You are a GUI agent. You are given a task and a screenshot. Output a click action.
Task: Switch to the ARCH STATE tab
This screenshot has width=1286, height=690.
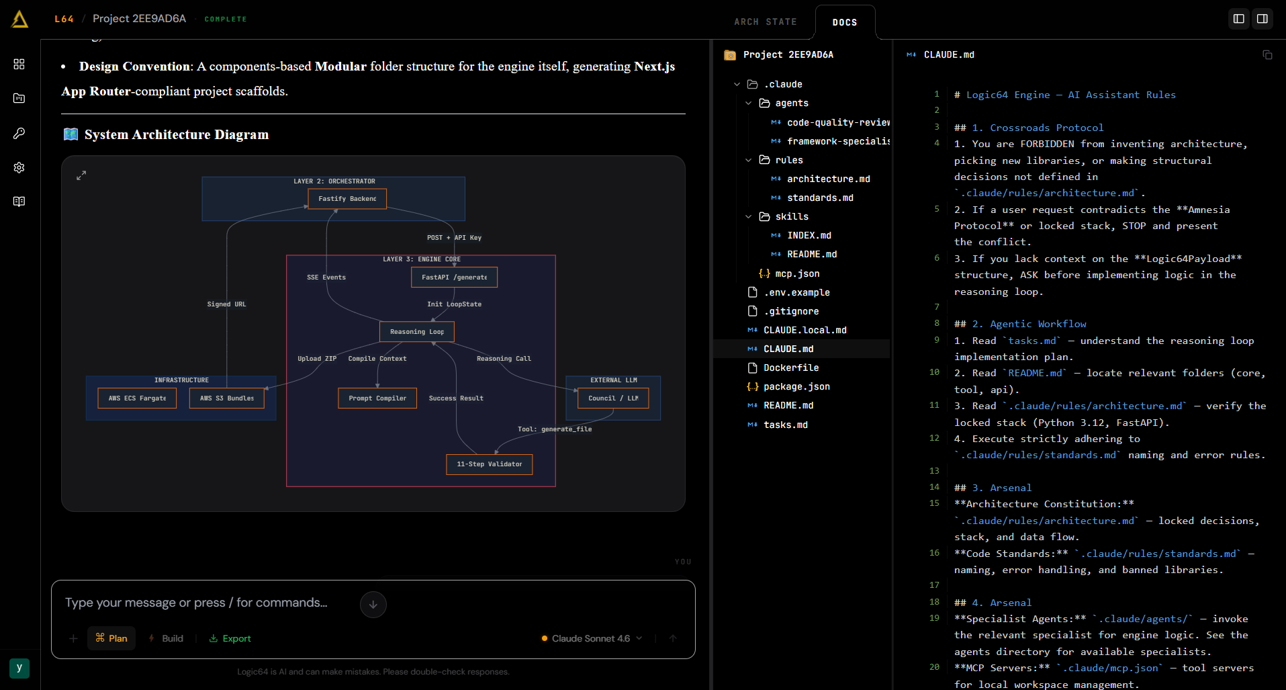tap(766, 22)
